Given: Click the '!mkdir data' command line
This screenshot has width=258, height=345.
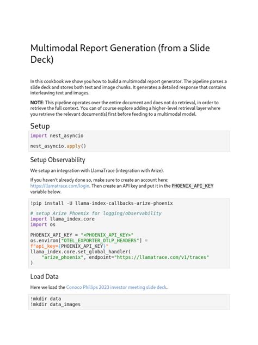Looking at the screenshot, I should point(46,299).
